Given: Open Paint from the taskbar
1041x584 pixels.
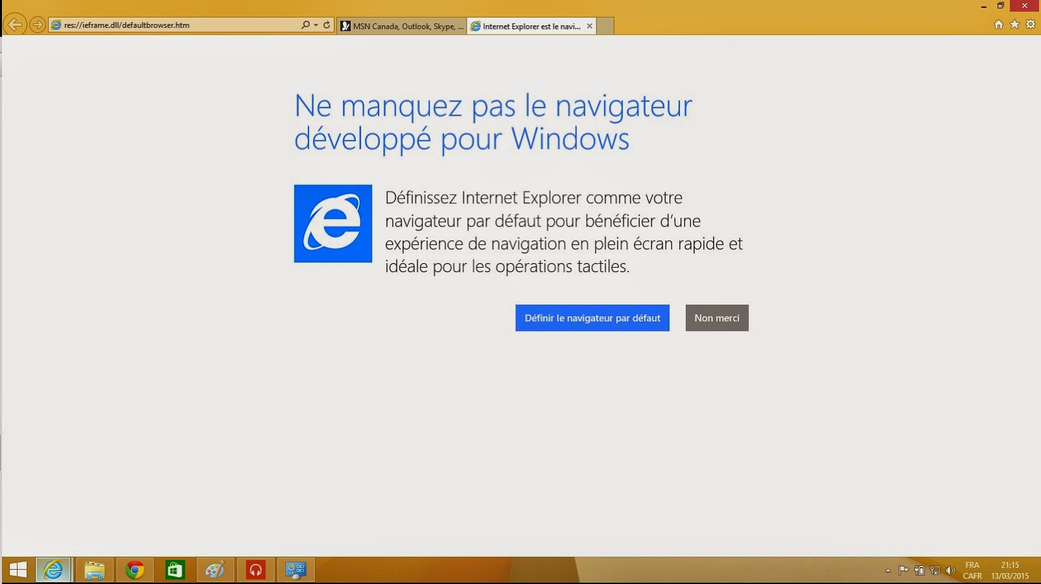Looking at the screenshot, I should pyautogui.click(x=215, y=570).
